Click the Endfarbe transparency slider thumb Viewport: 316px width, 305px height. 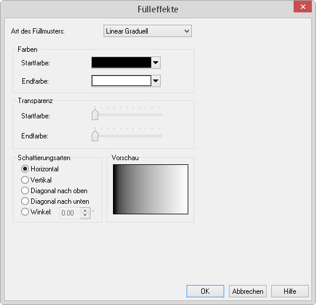95,136
